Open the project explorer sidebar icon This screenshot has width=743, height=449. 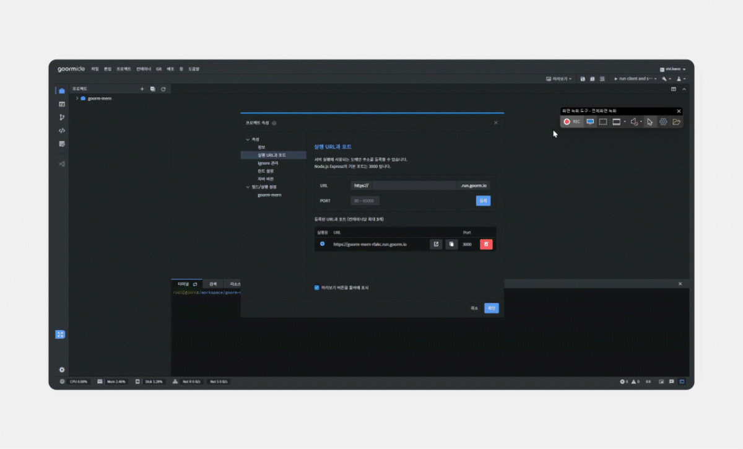coord(61,91)
